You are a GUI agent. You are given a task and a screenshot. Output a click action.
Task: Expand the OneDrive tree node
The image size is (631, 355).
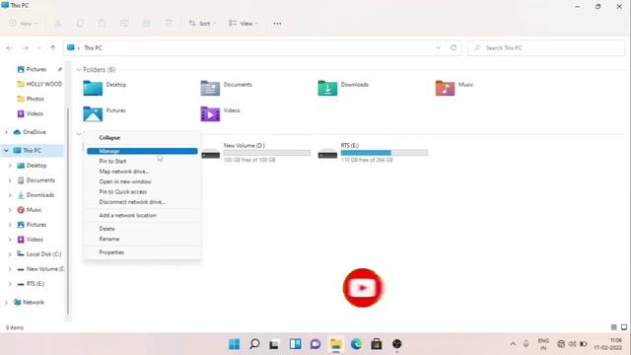(6, 132)
